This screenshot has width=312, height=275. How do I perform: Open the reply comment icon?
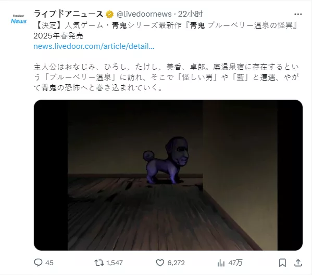38,263
